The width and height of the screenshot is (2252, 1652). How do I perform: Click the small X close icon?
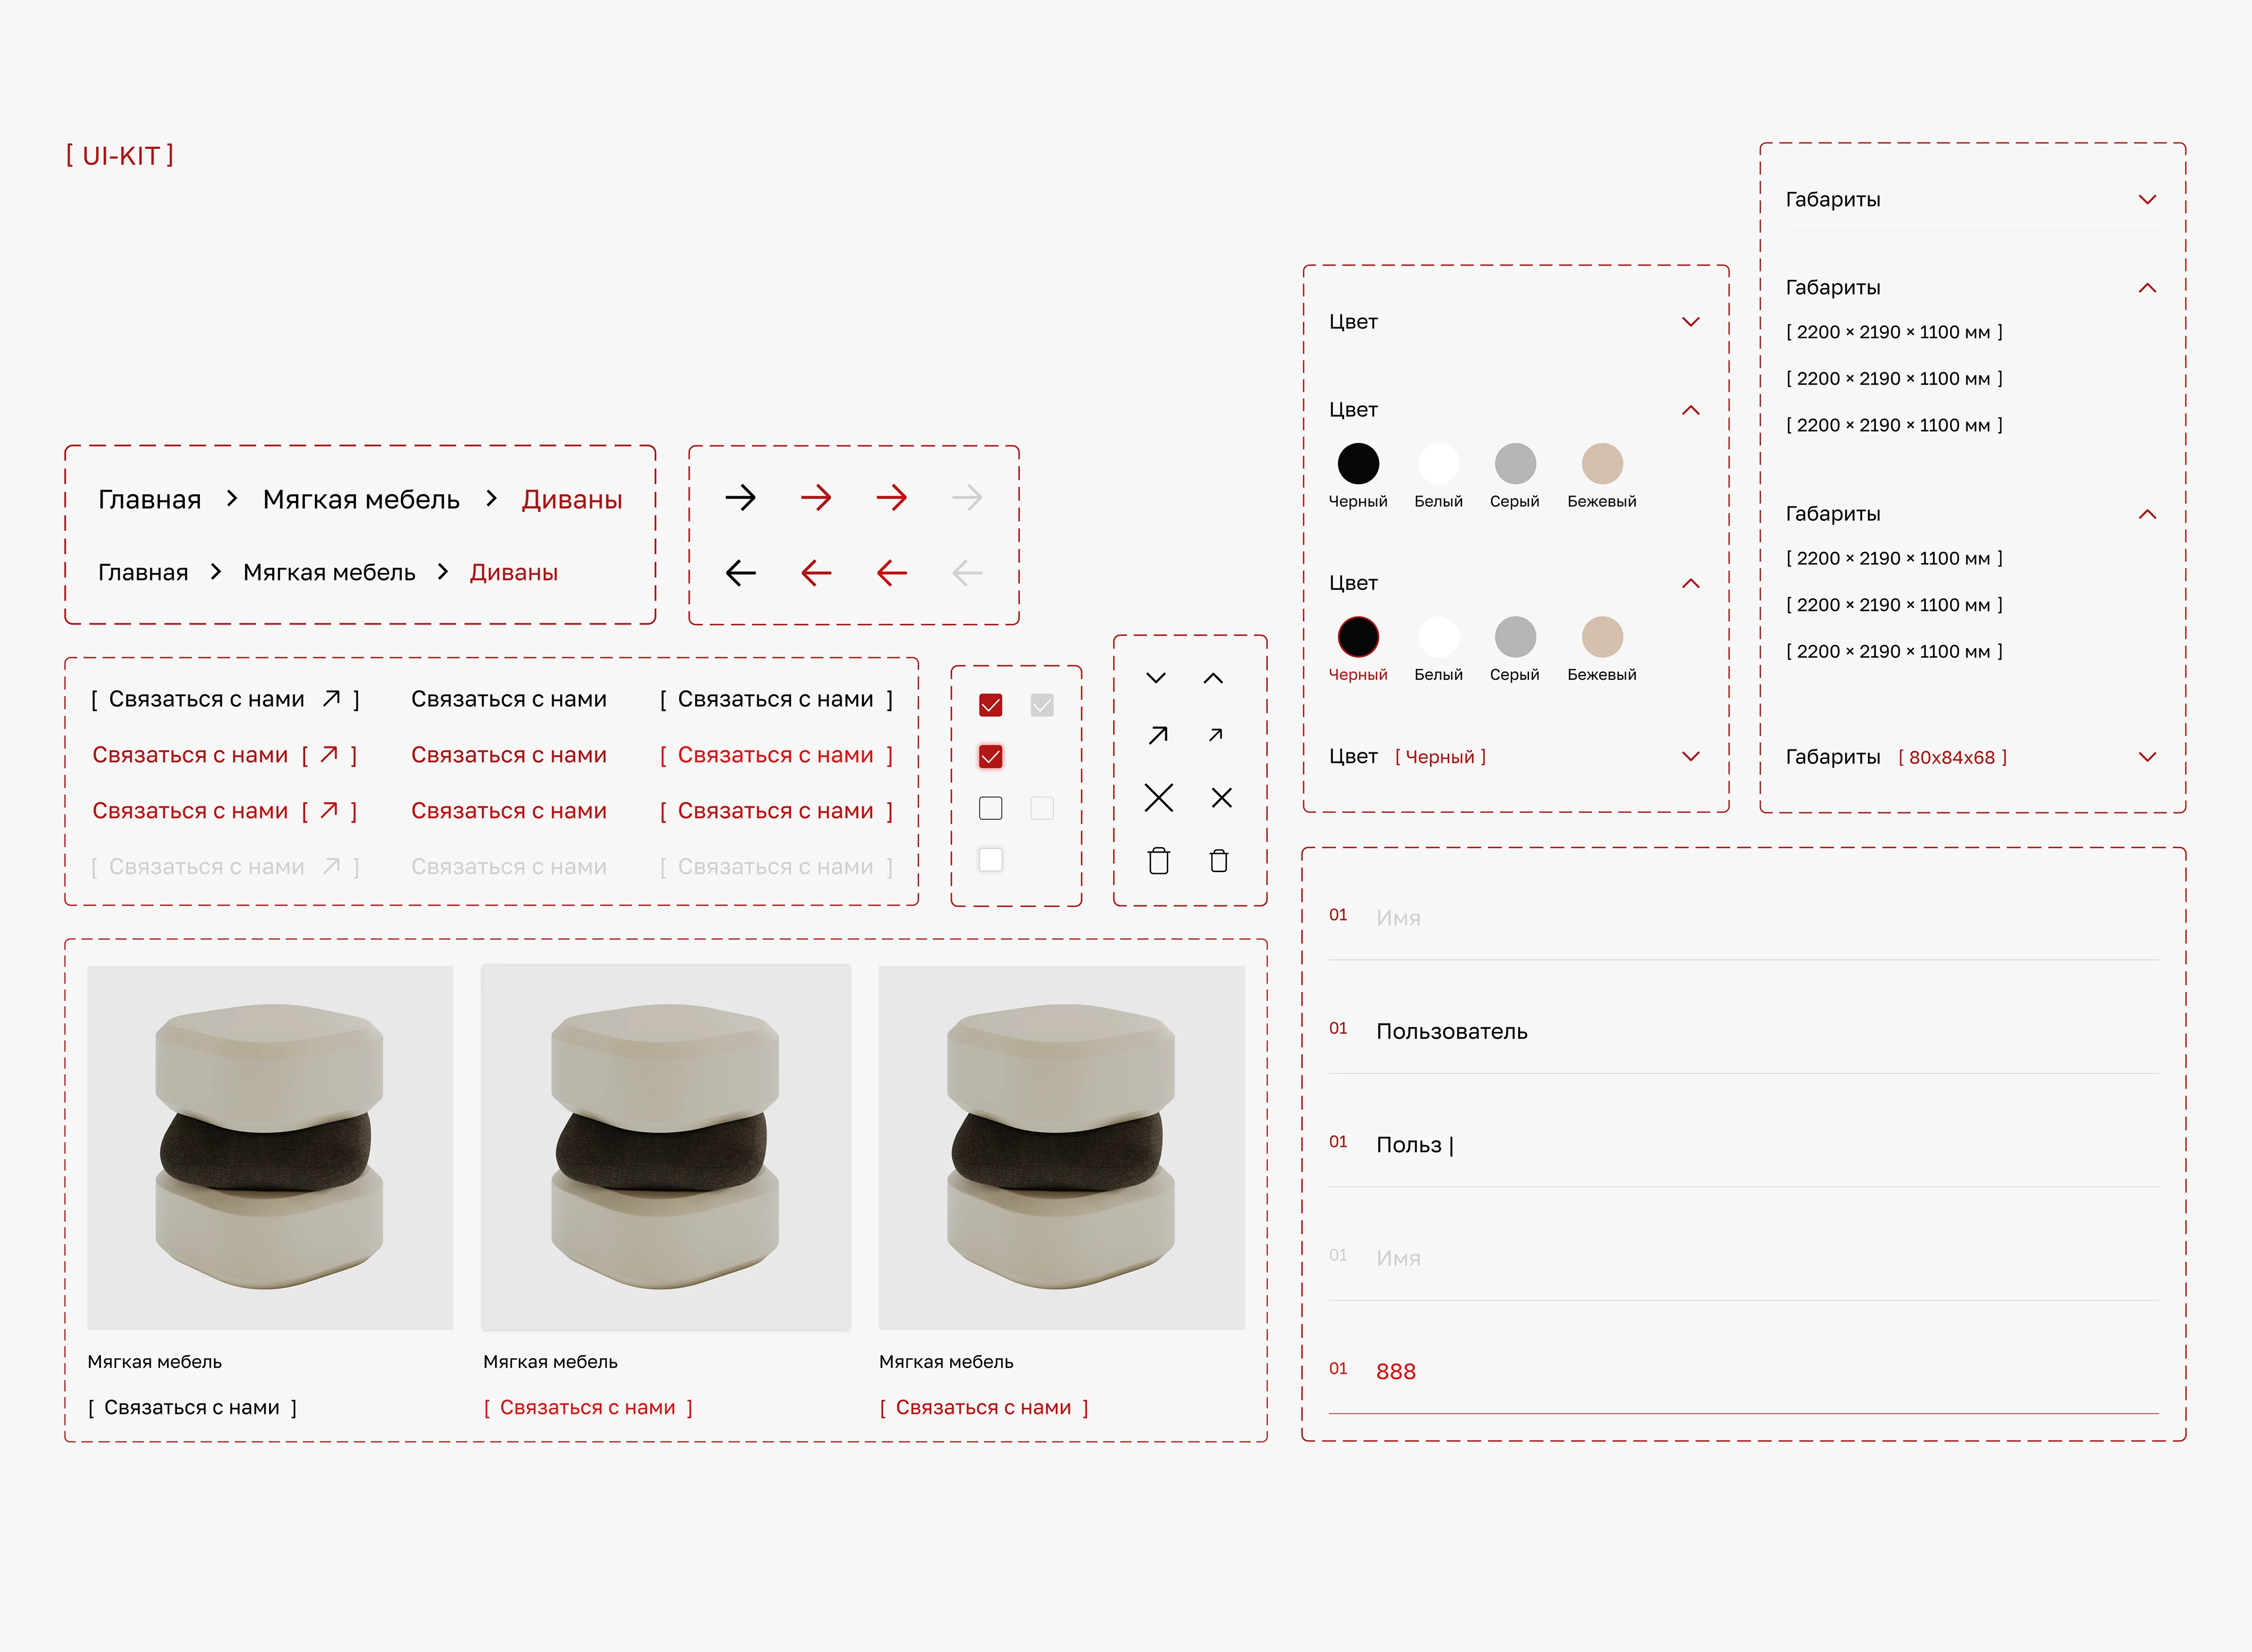(1221, 797)
